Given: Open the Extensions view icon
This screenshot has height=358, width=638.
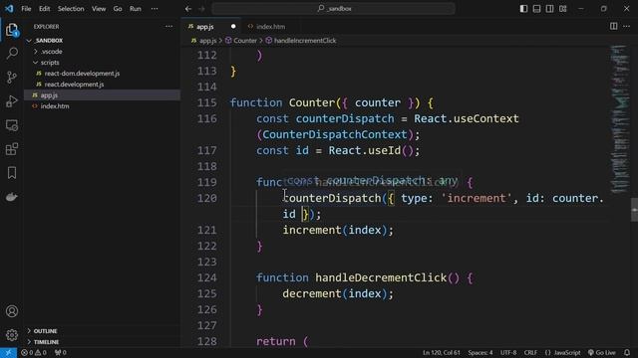Looking at the screenshot, I should tap(12, 149).
